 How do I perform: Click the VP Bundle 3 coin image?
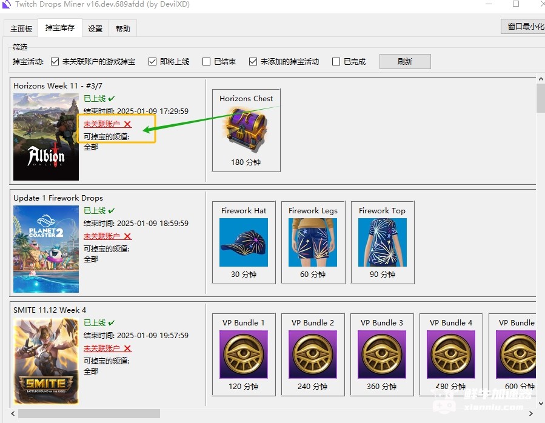tap(382, 354)
